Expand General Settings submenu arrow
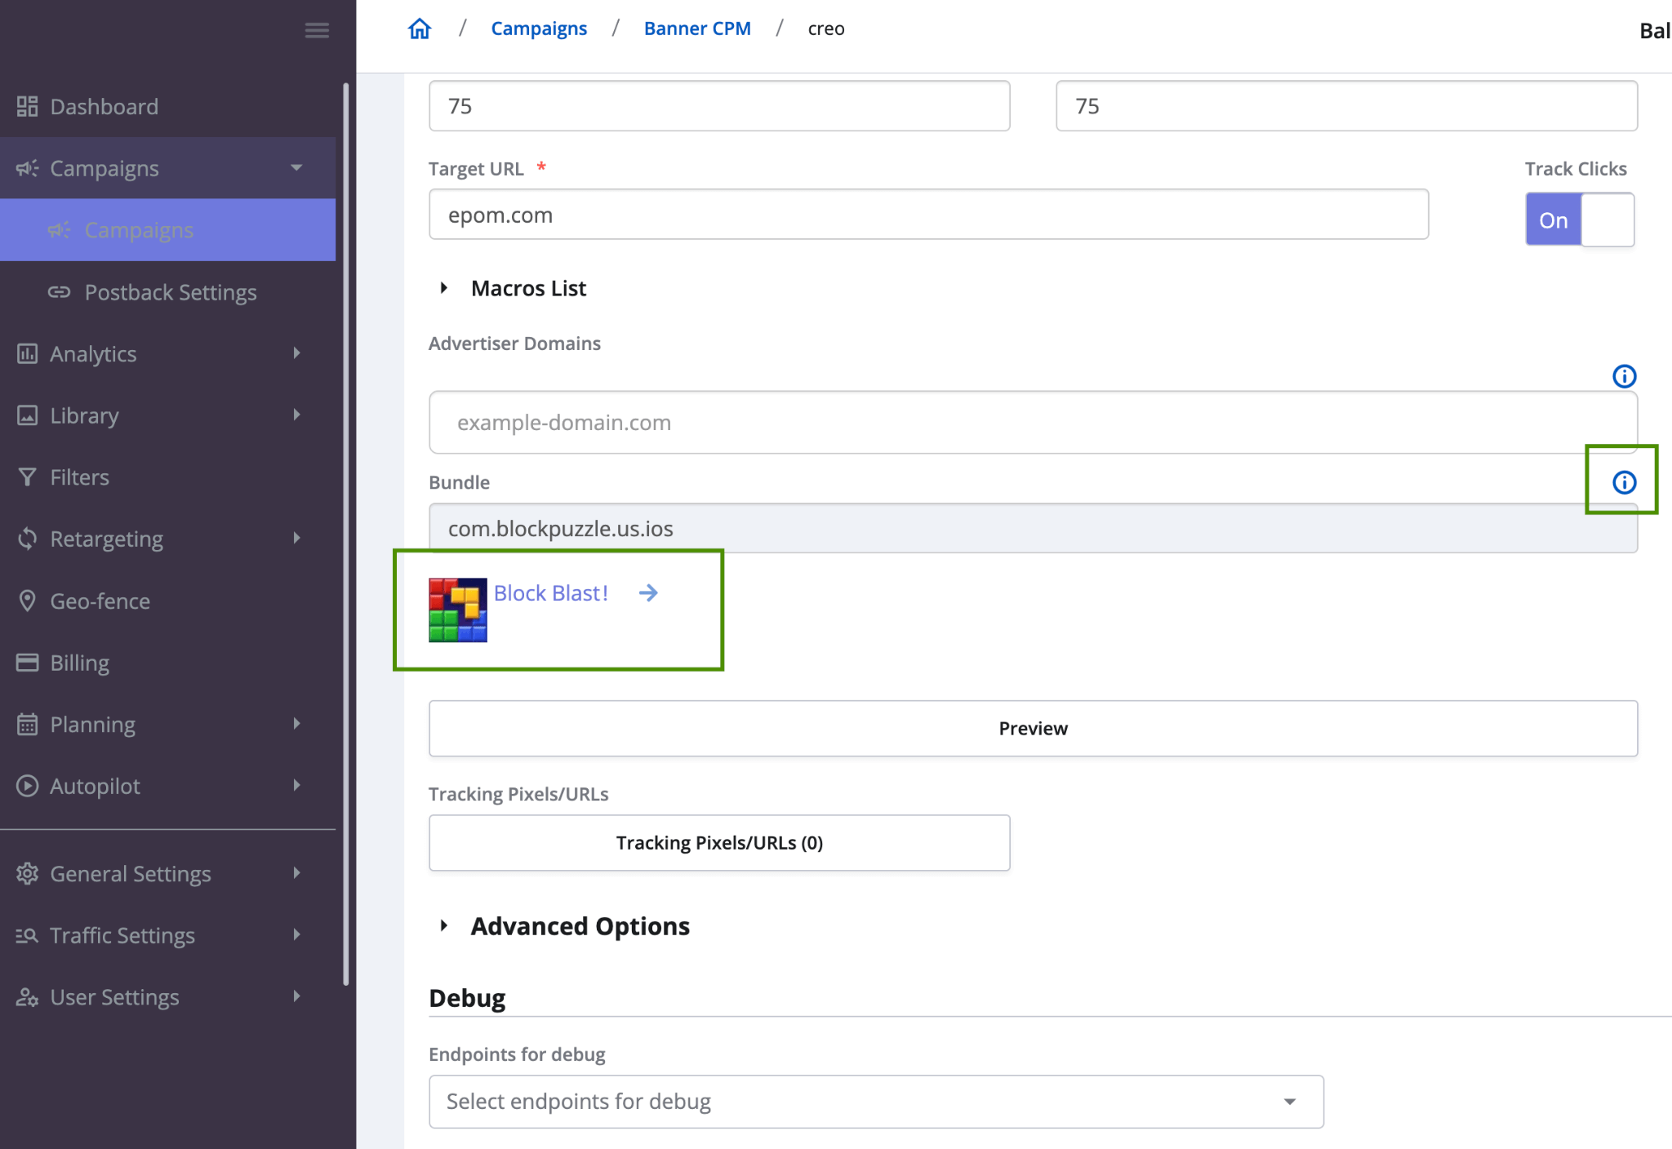1672x1149 pixels. 296,872
